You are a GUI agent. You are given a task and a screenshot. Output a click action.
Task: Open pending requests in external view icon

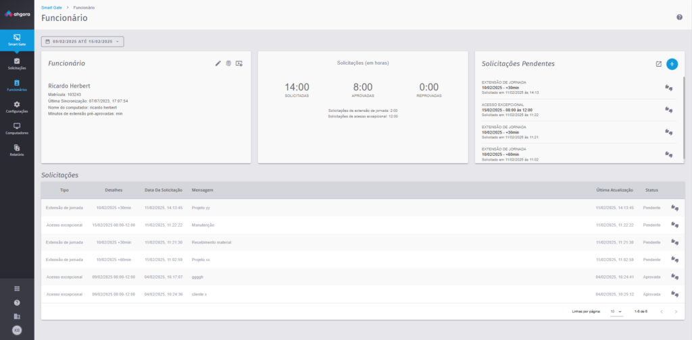click(659, 64)
